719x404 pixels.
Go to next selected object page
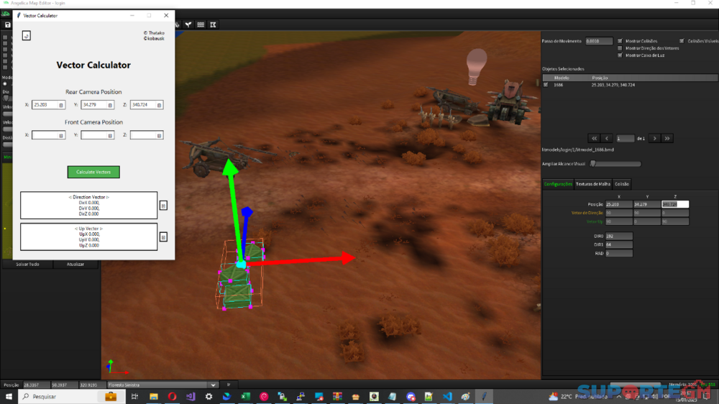(x=654, y=138)
